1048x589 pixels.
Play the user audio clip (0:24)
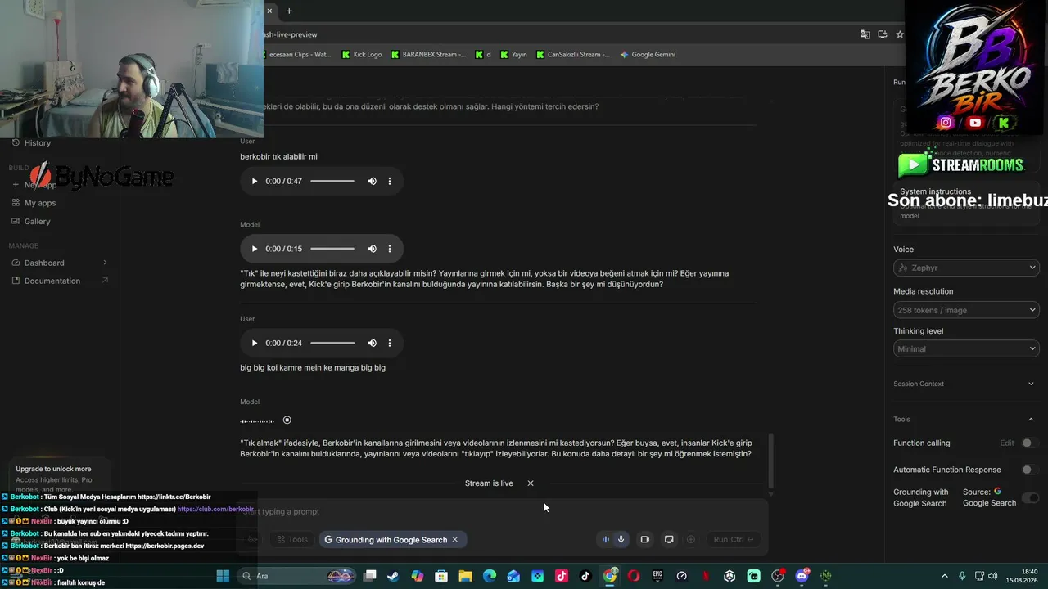click(255, 344)
